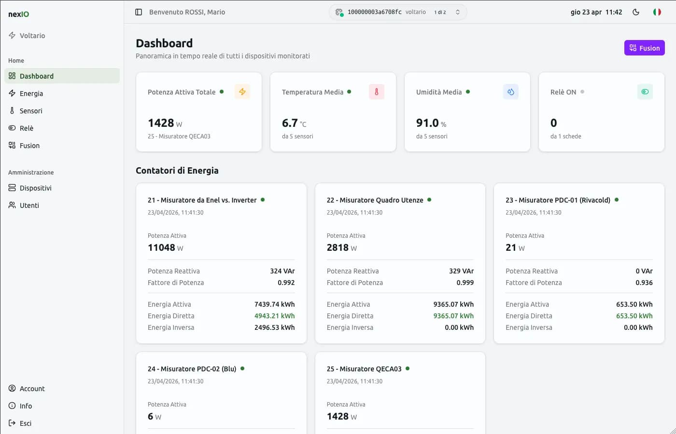Switch language via the Italian flag
Viewport: 676px width, 434px height.
pyautogui.click(x=657, y=12)
